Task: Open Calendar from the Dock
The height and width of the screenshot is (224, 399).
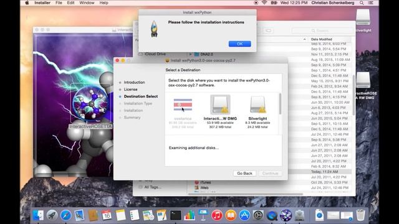Action: [107, 215]
